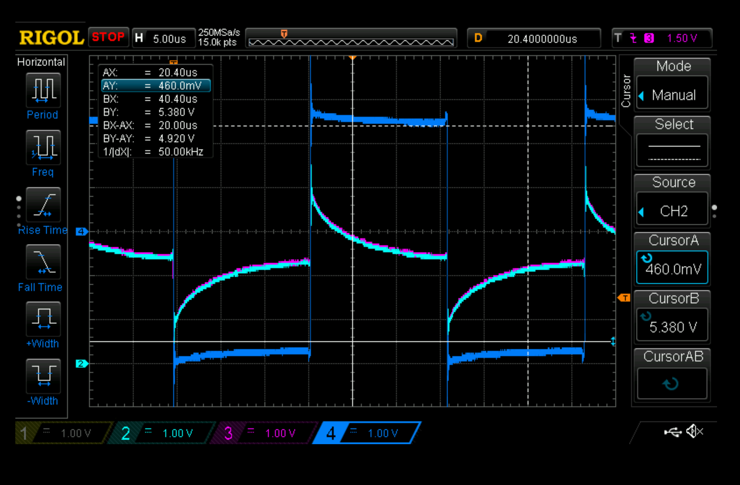Click the arrow left of CH2
Screen dimensions: 740x485
pos(641,212)
